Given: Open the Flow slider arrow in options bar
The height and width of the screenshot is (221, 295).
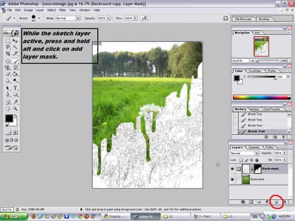Looking at the screenshot, I should [135, 18].
